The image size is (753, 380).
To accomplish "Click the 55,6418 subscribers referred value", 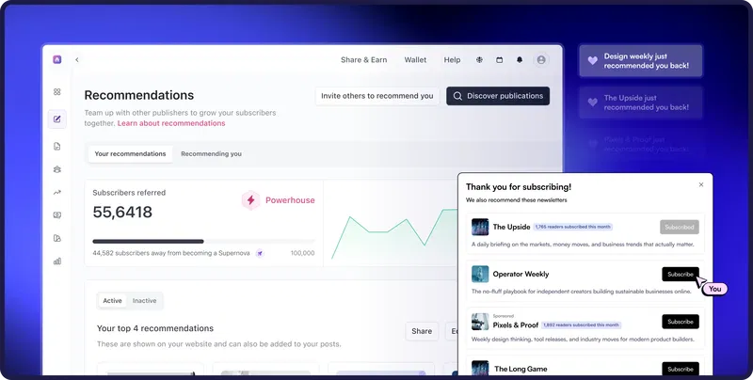I will tap(122, 212).
